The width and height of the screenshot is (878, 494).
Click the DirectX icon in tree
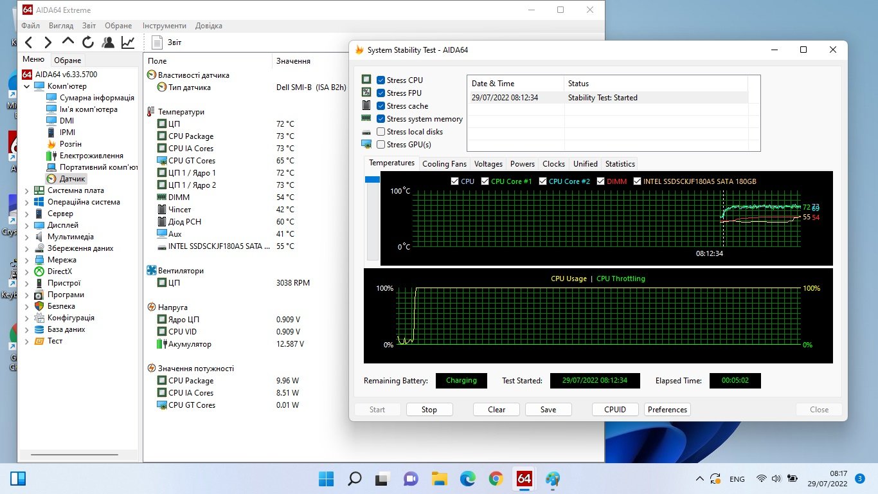[x=39, y=271]
